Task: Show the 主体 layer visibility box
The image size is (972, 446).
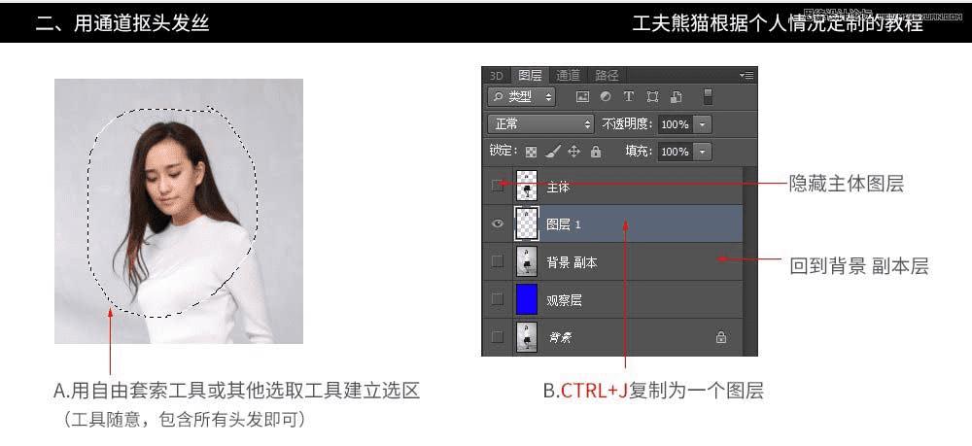Action: point(497,186)
